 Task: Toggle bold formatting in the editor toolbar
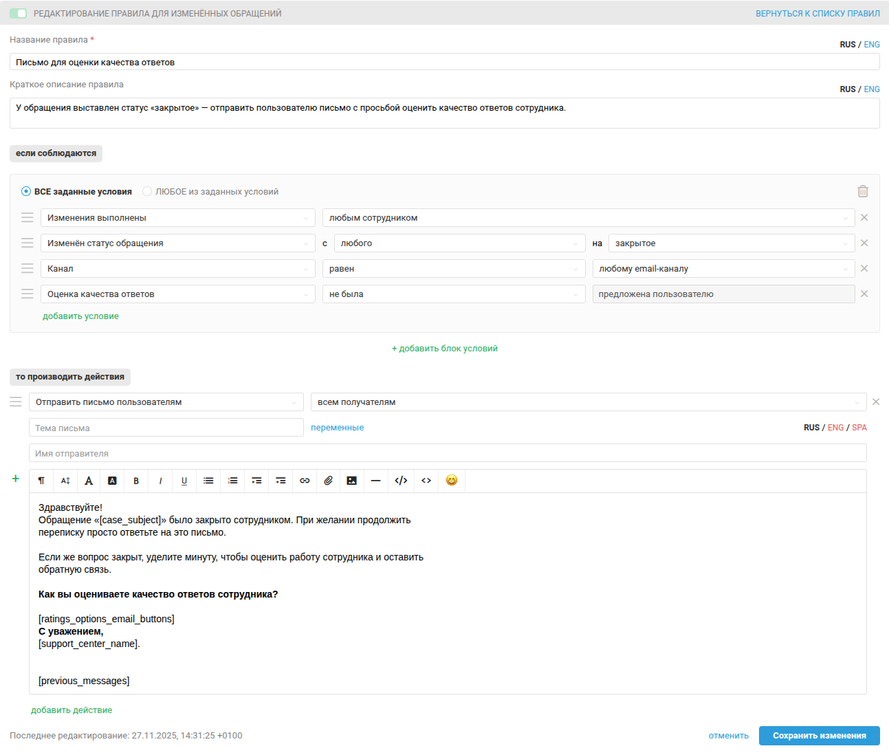coord(136,481)
